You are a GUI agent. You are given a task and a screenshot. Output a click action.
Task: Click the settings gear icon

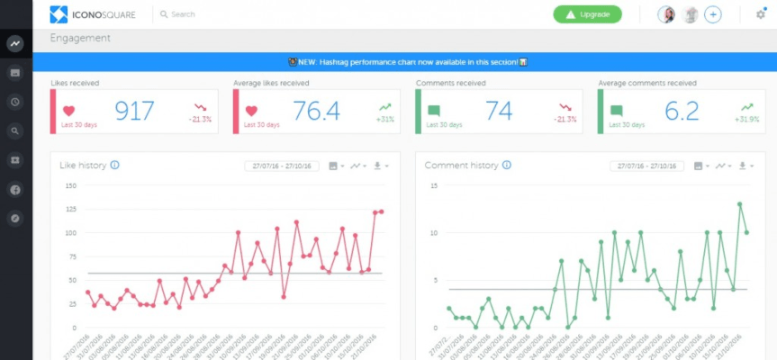pyautogui.click(x=760, y=14)
